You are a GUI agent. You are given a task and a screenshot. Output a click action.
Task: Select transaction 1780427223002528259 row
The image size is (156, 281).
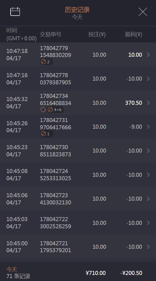tap(78, 223)
